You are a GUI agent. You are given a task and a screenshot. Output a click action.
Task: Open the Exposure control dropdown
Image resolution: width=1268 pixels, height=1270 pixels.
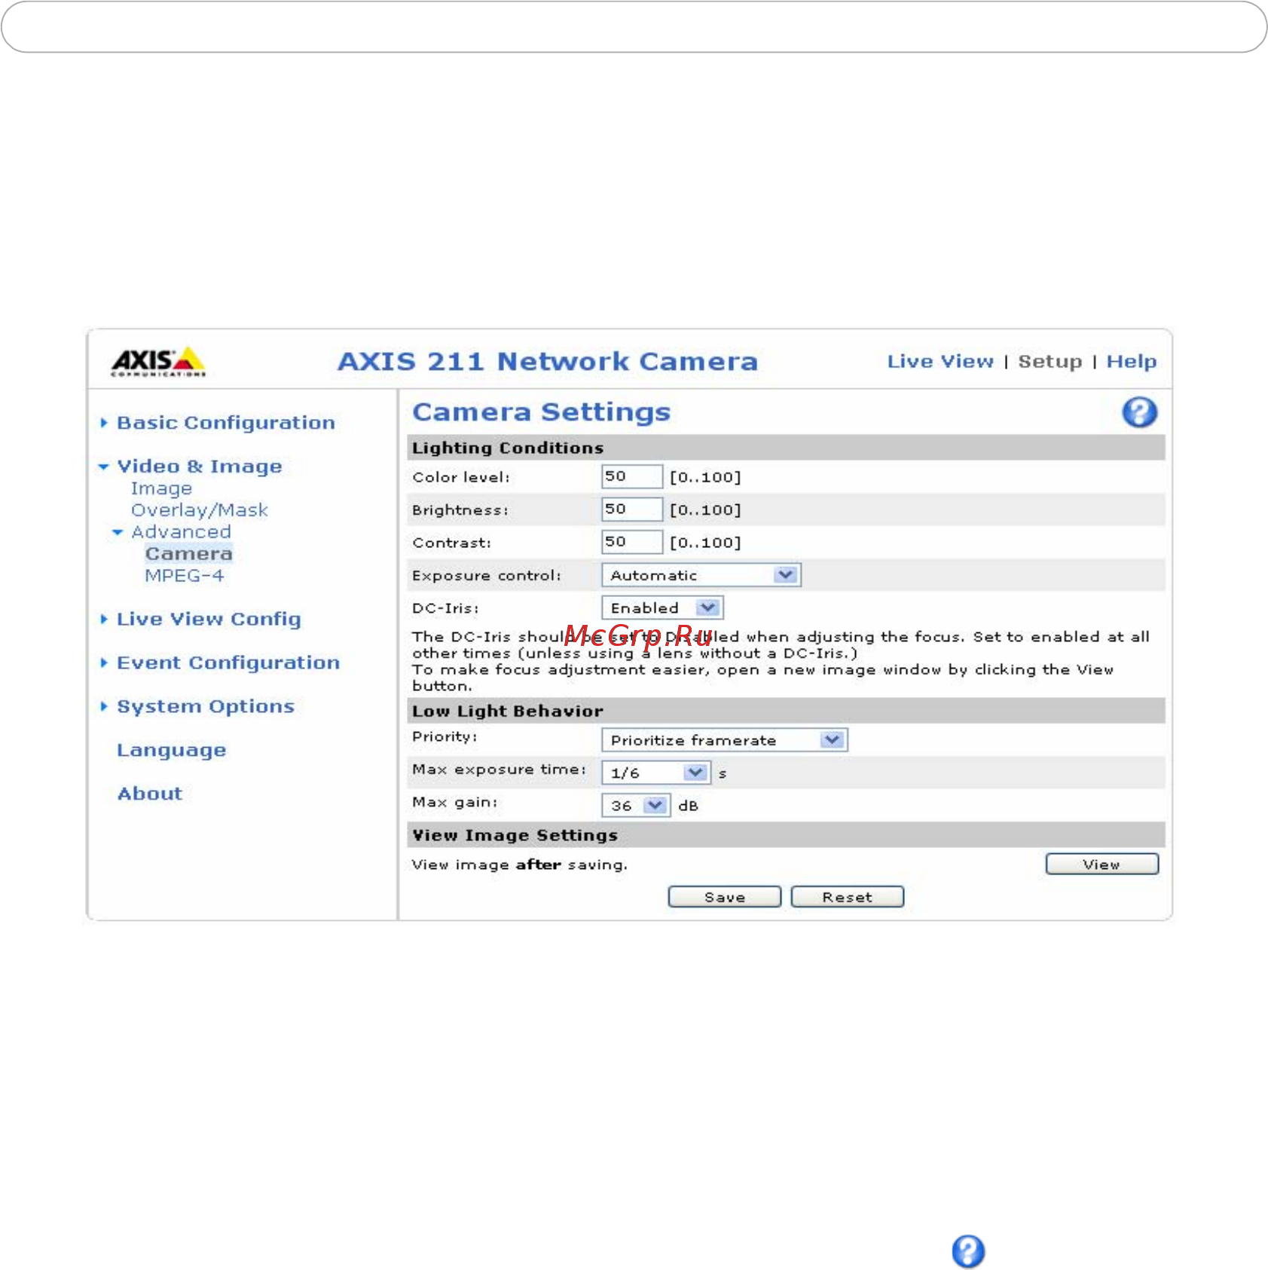point(701,575)
